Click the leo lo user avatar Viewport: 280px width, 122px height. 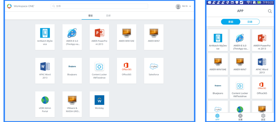pyautogui.click(x=178, y=6)
